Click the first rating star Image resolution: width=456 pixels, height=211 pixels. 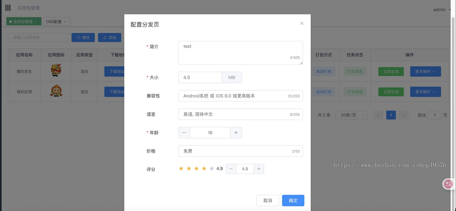click(181, 169)
